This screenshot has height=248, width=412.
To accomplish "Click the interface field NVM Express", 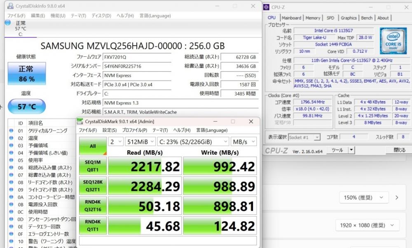I will (137, 76).
